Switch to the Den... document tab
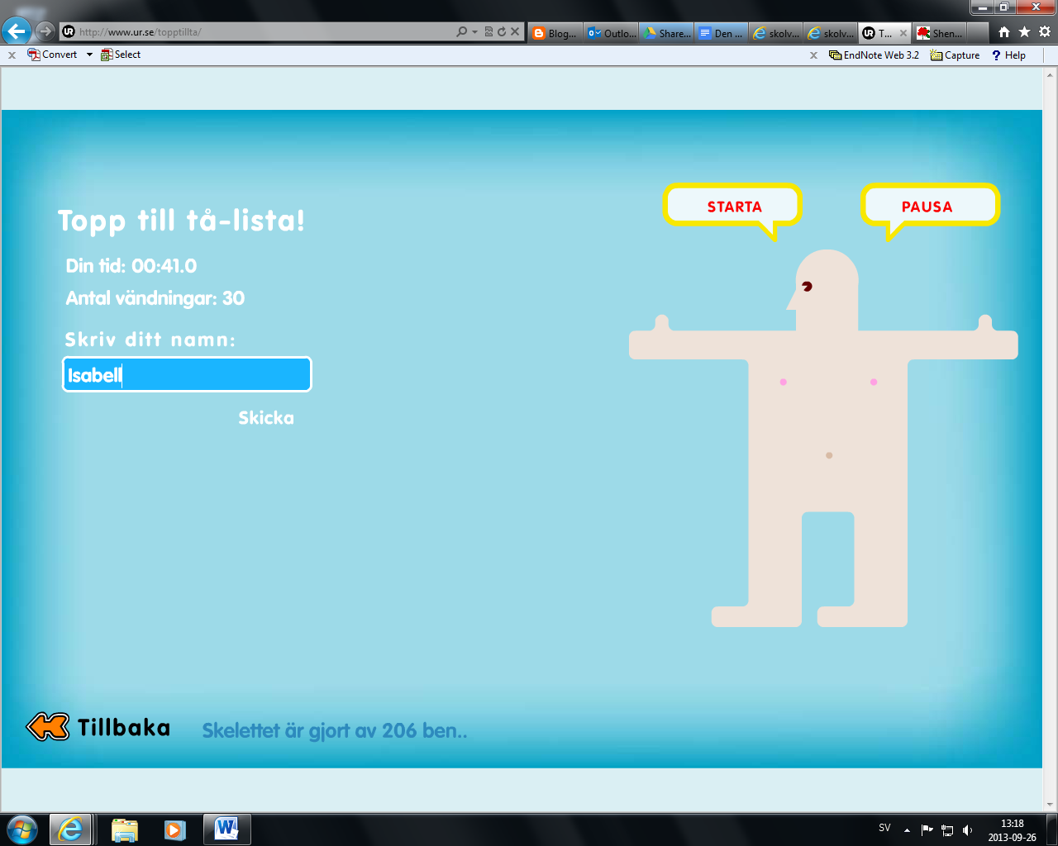The image size is (1058, 846). [721, 33]
